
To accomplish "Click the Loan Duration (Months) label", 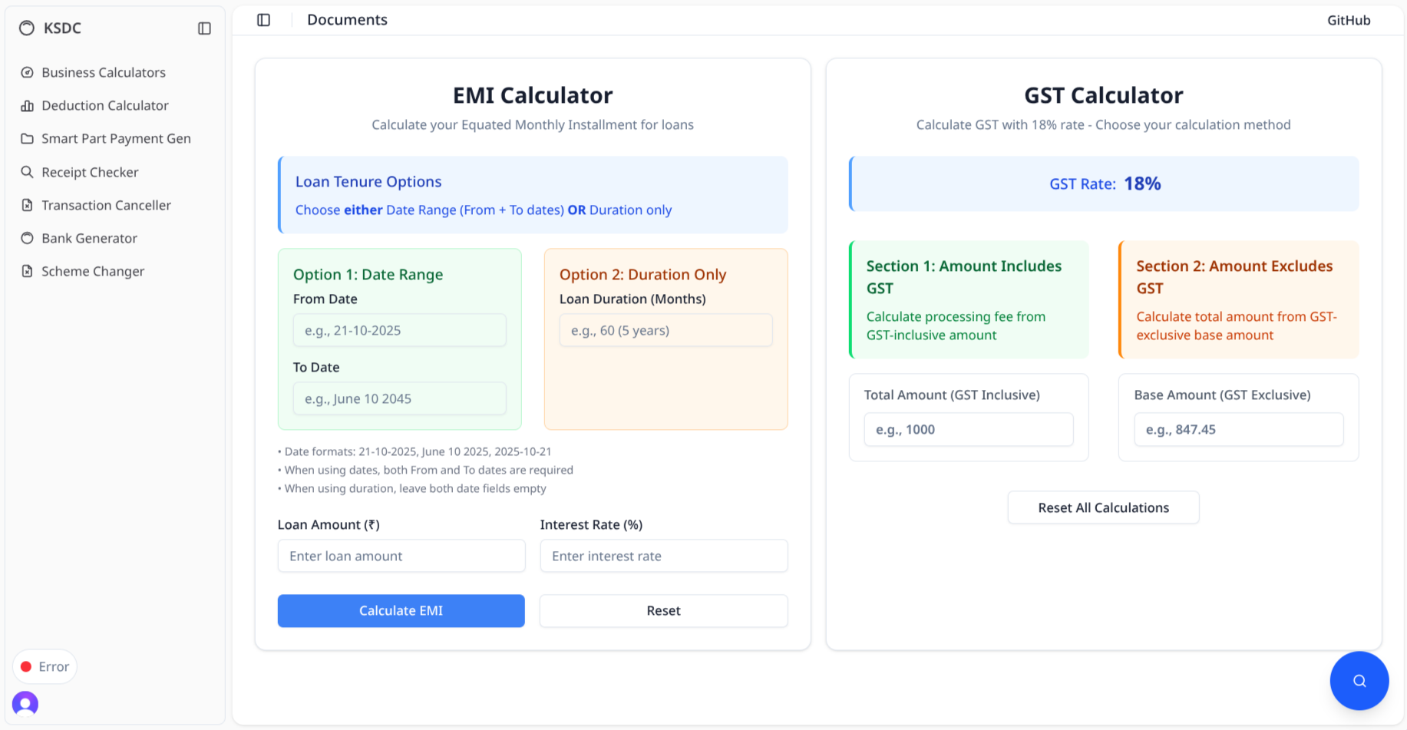I will click(632, 299).
